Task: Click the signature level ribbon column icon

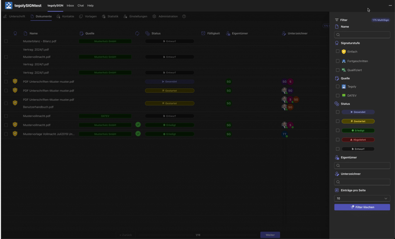Action: pos(15,34)
